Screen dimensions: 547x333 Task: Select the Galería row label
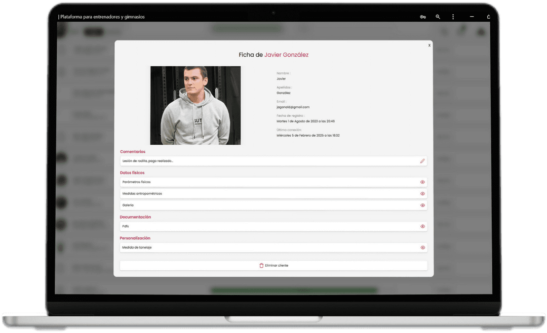tap(128, 205)
